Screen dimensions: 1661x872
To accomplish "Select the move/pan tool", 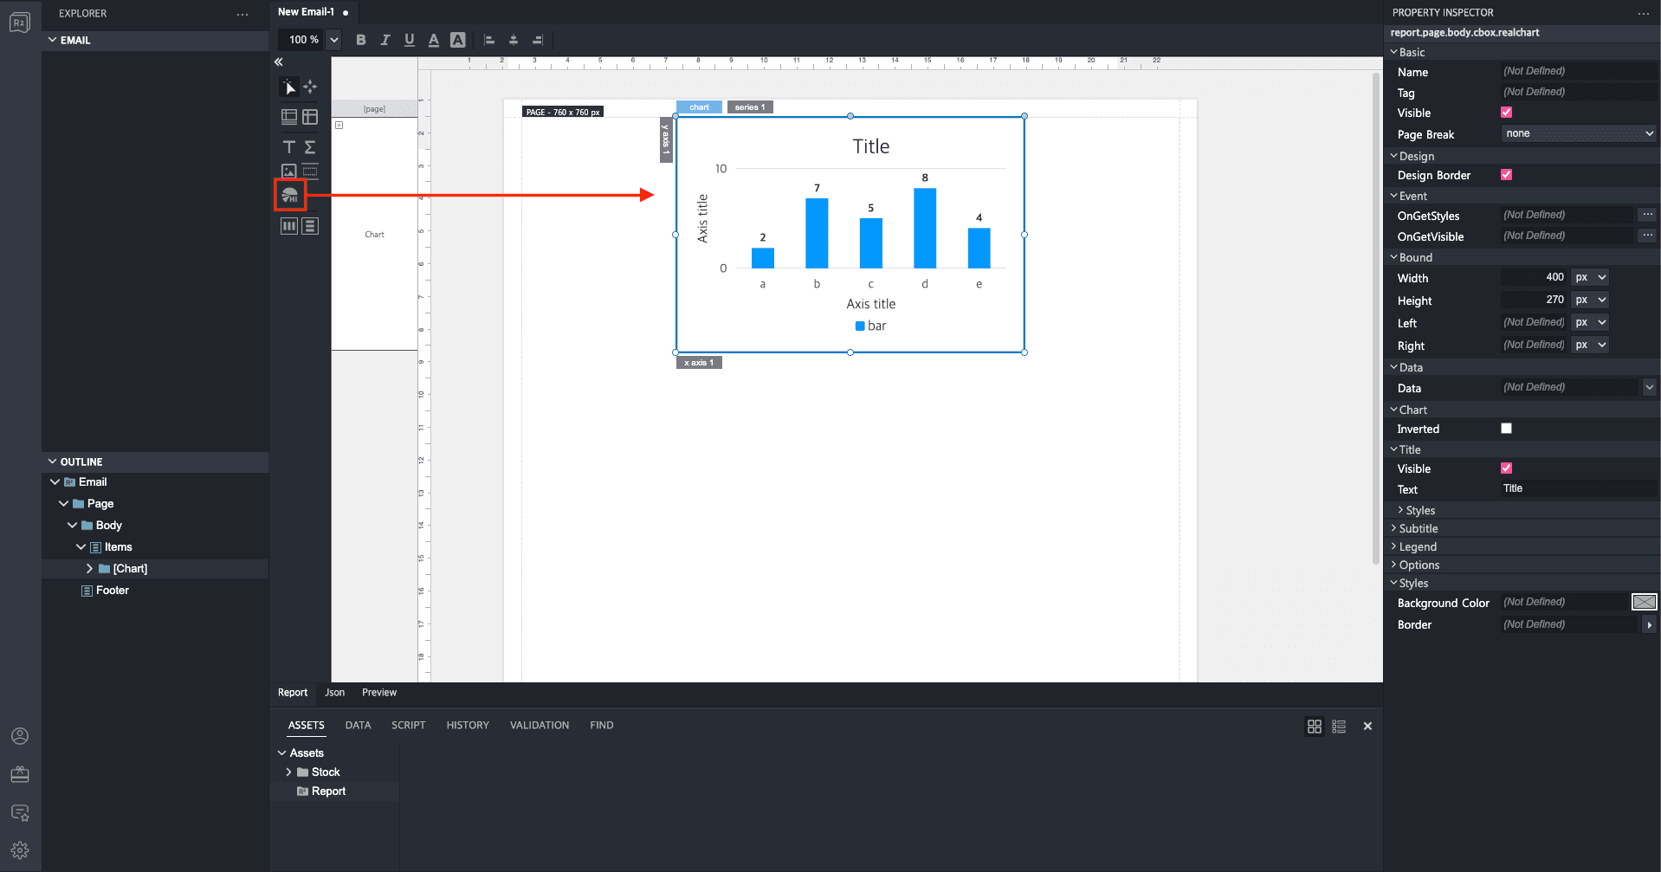I will point(310,87).
